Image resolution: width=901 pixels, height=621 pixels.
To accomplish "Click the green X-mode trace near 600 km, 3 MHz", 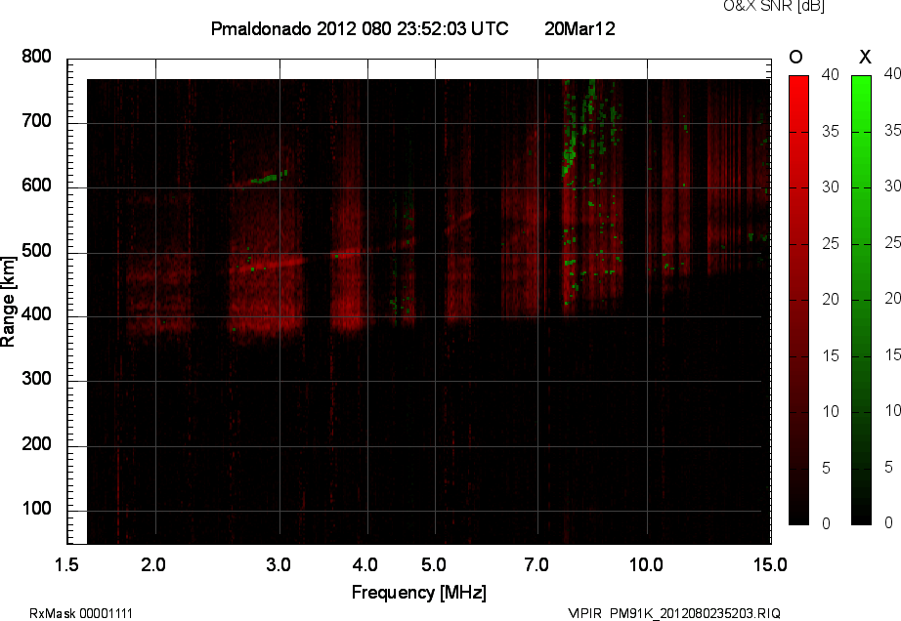I will pos(269,178).
